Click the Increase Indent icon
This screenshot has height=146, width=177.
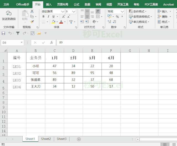[87, 22]
